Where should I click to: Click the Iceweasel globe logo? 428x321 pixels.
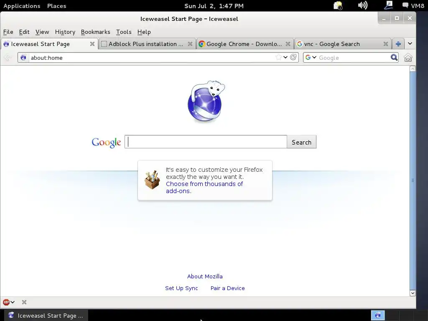[206, 101]
